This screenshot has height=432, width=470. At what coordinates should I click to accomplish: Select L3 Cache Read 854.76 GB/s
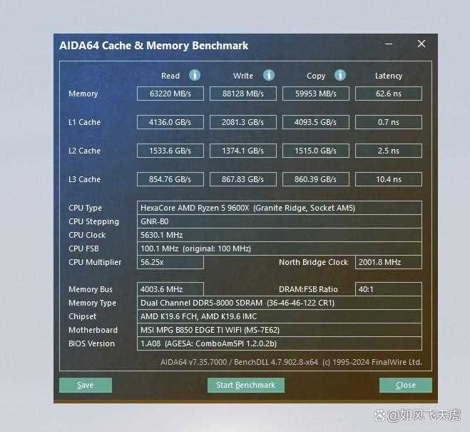click(170, 179)
